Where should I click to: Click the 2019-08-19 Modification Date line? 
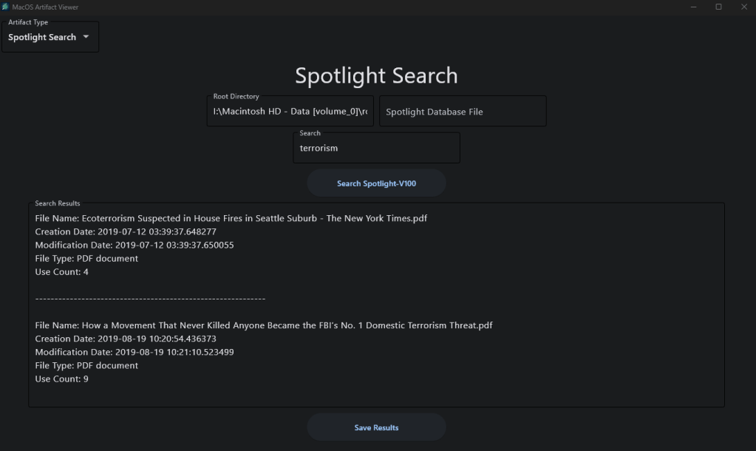pos(134,353)
